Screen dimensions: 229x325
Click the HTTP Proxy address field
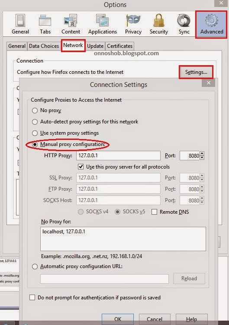click(118, 156)
